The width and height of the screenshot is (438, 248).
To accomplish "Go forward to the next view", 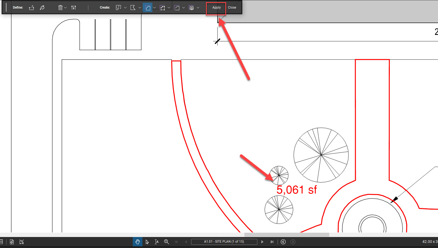I will pos(293,242).
